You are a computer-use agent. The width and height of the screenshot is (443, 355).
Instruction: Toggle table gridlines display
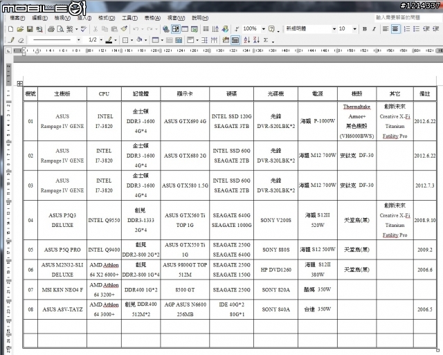235,40
